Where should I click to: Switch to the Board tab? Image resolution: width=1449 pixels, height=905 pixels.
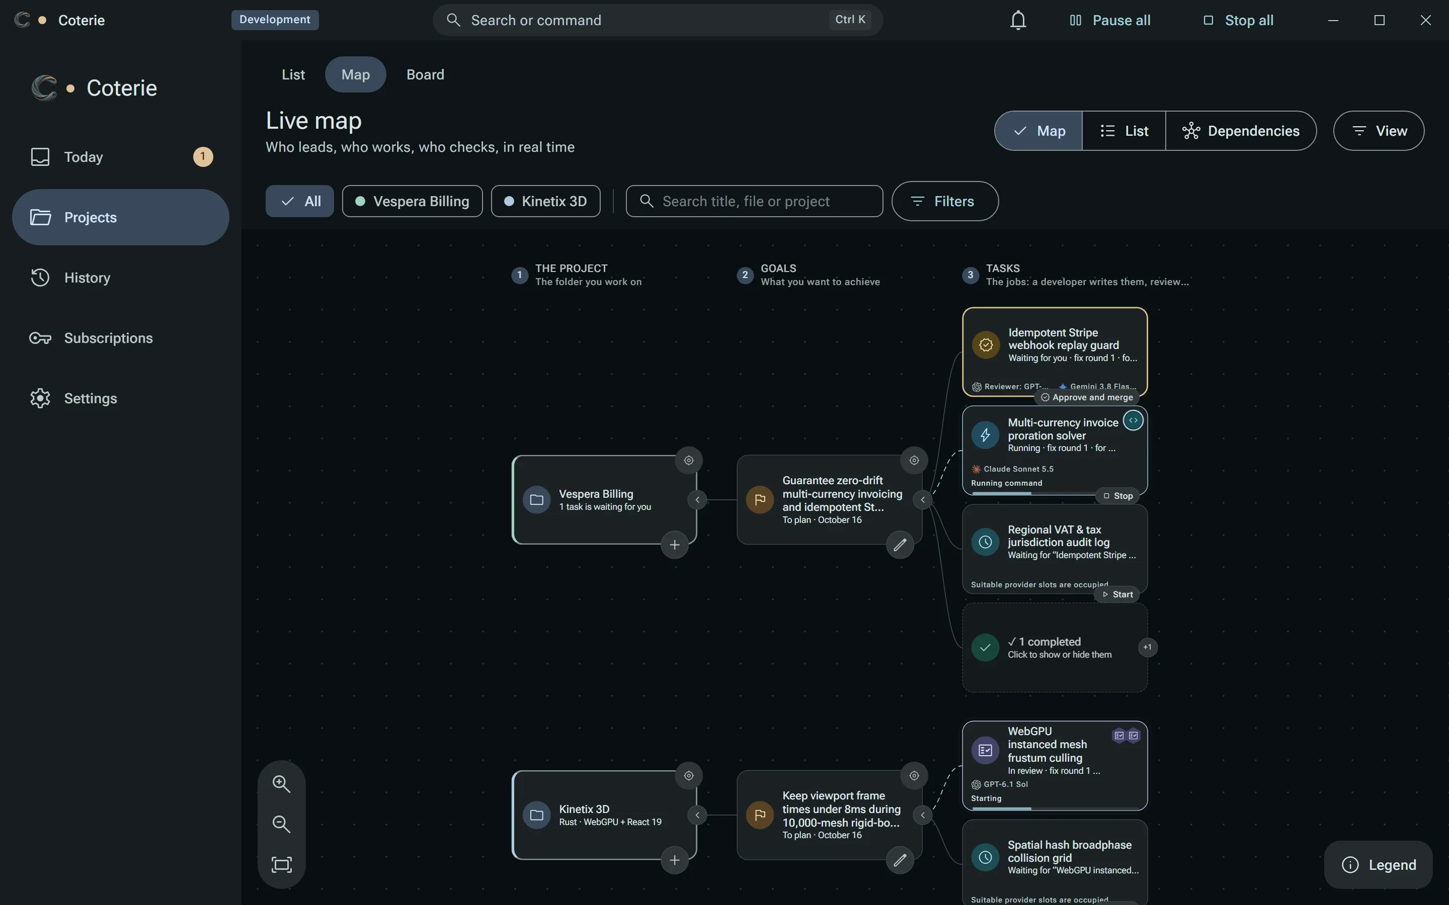[x=425, y=74]
